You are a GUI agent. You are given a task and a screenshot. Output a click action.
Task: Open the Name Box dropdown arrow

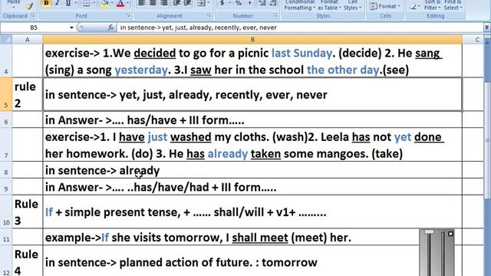tap(71, 28)
